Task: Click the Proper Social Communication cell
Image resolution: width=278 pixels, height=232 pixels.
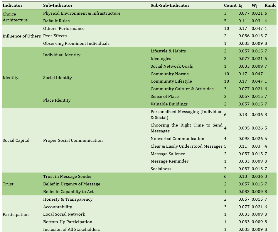Action: tap(73, 140)
